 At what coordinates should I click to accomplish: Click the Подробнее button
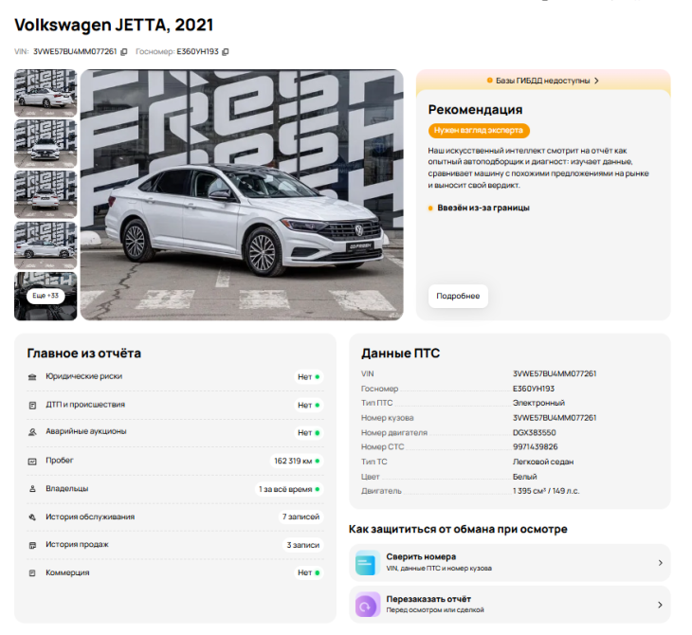pyautogui.click(x=458, y=296)
